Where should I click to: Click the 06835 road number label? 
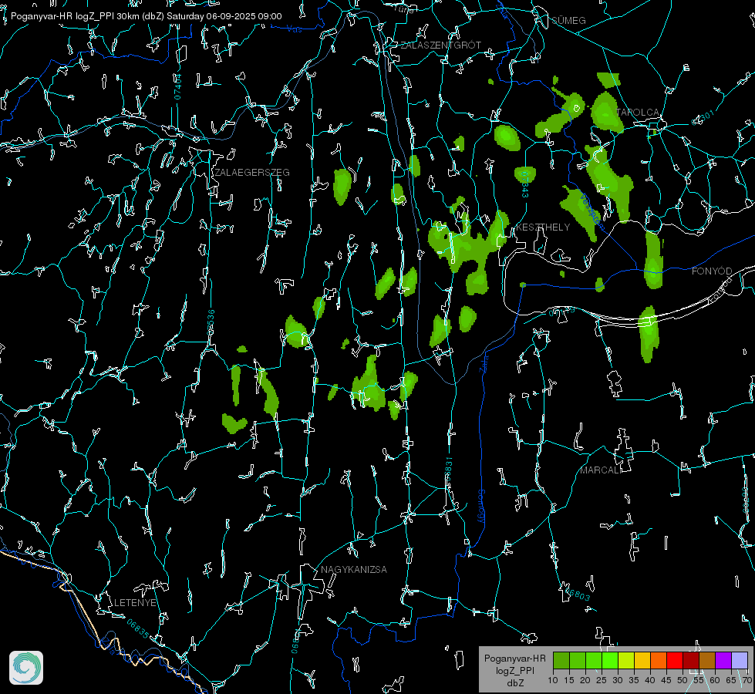click(138, 629)
